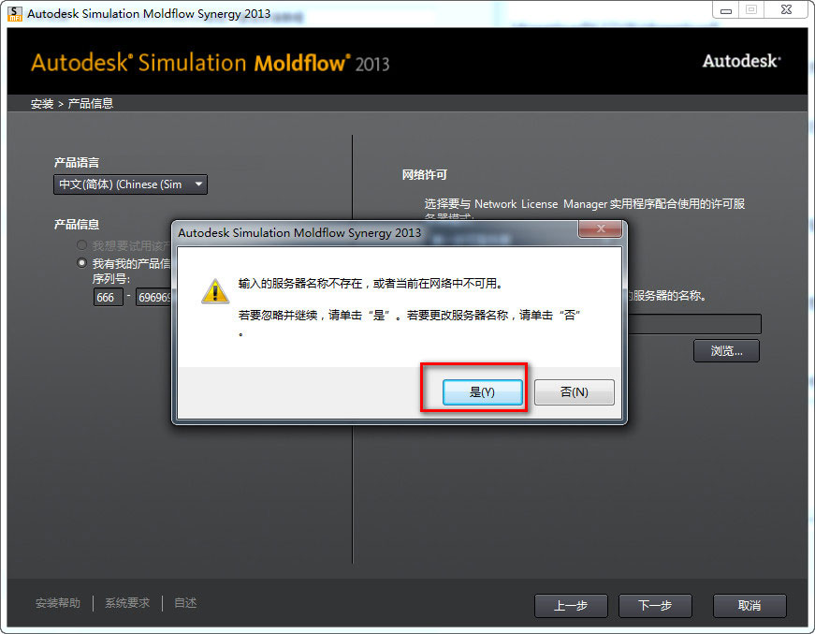Close the Moldflow Synergy 2013 warning dialog
The image size is (815, 634).
point(601,229)
